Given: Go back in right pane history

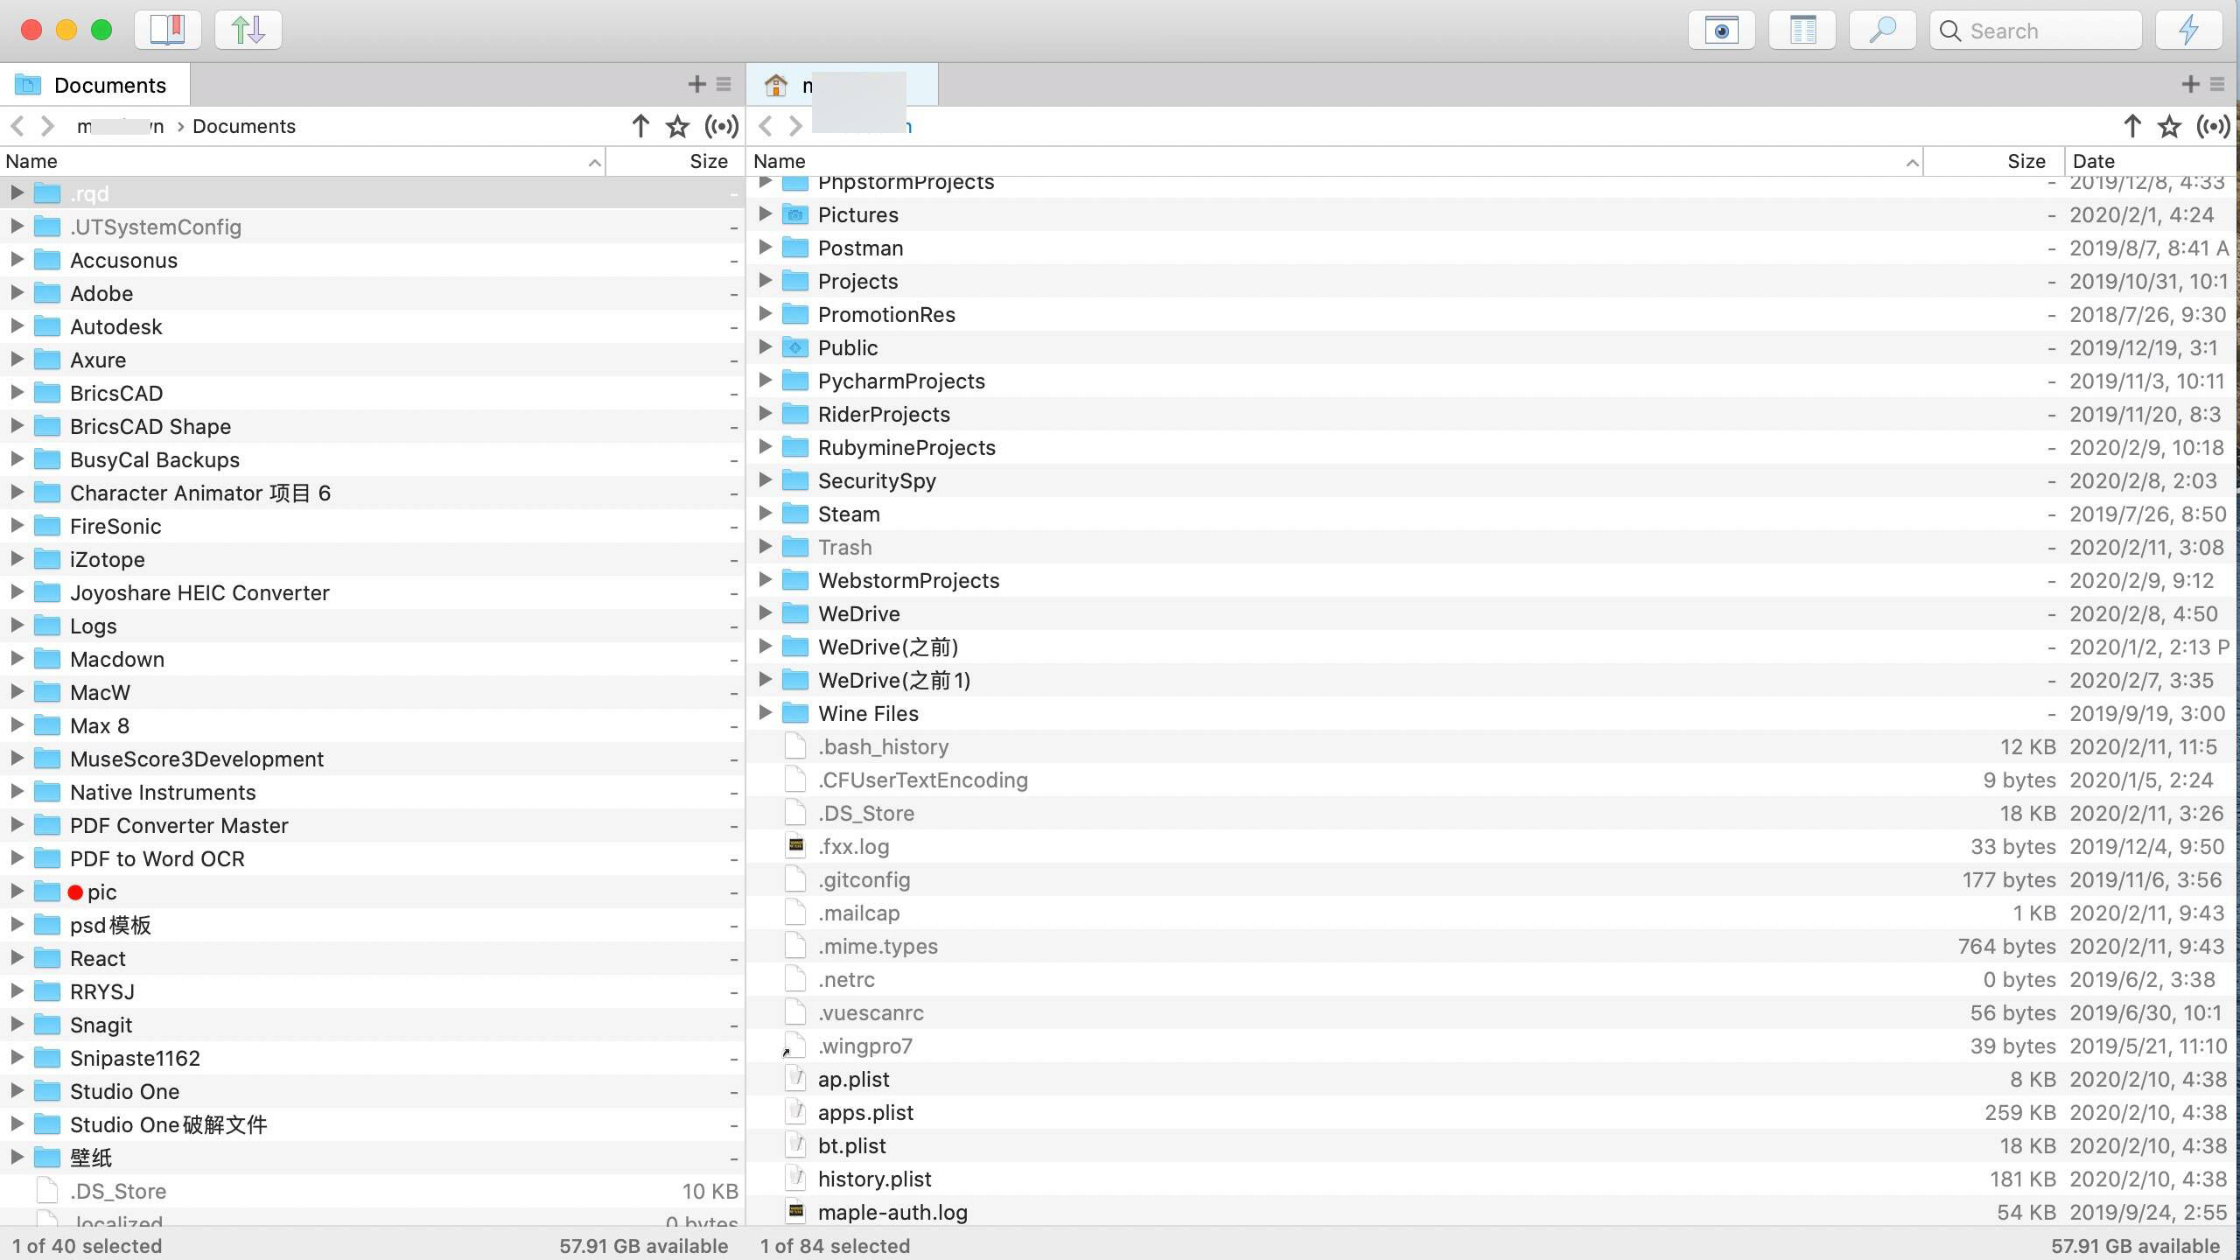Looking at the screenshot, I should coord(766,126).
